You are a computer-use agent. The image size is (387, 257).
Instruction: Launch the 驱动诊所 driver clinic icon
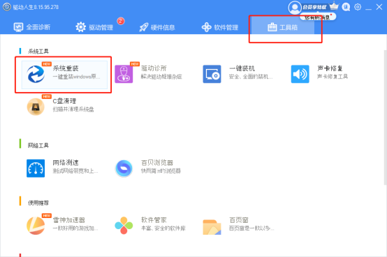124,74
